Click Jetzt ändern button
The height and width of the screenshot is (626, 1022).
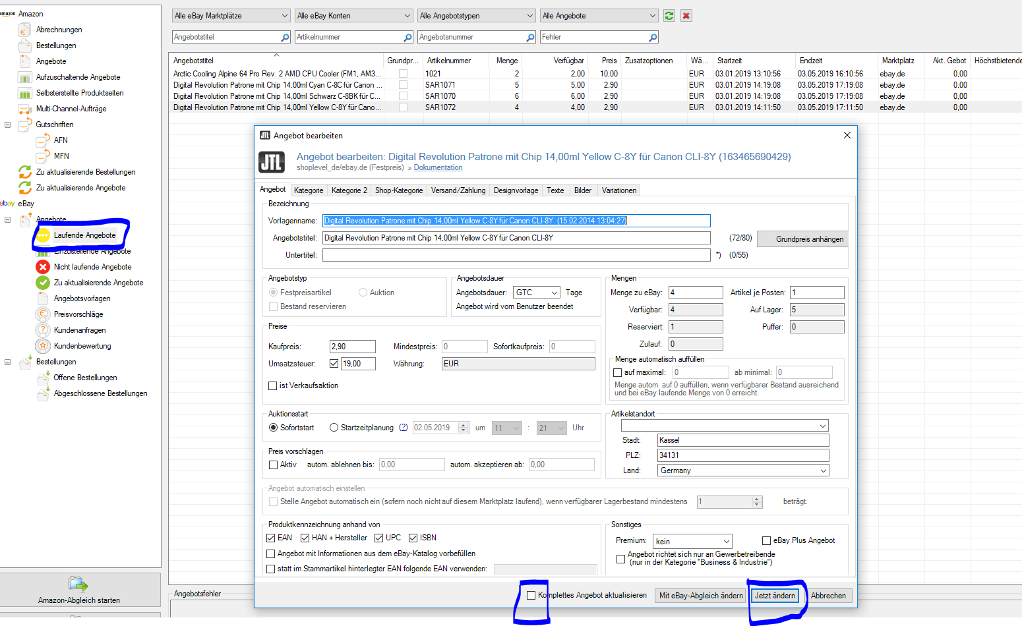point(775,596)
